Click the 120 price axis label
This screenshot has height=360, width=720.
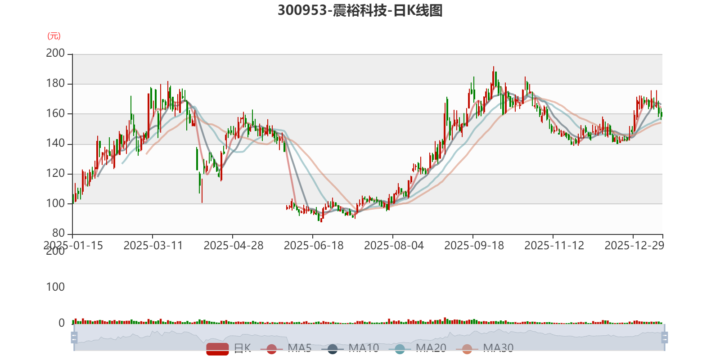coord(55,174)
